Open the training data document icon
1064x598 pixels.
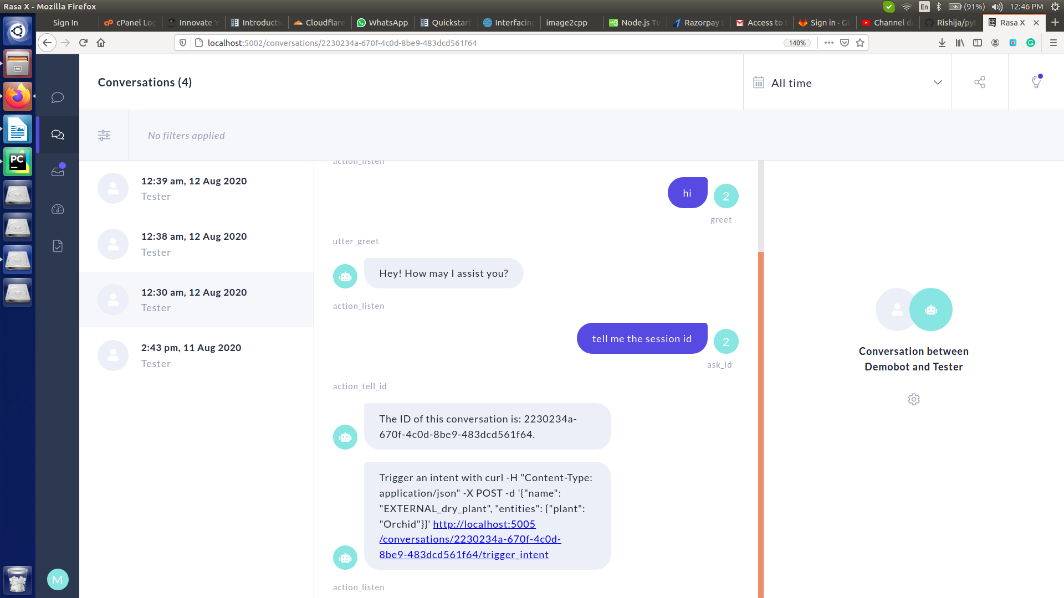tap(57, 246)
